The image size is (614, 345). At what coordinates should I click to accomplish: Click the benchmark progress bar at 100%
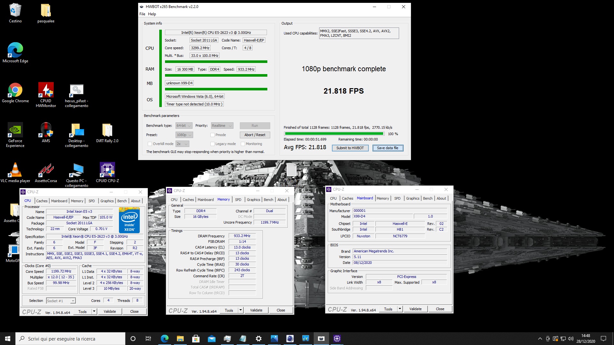334,134
